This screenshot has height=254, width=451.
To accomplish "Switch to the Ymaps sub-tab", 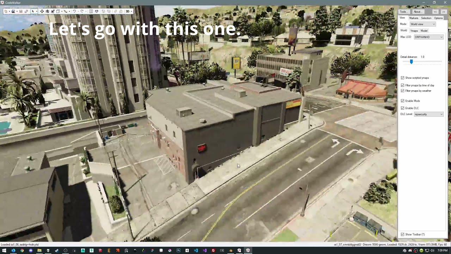I will pyautogui.click(x=414, y=31).
